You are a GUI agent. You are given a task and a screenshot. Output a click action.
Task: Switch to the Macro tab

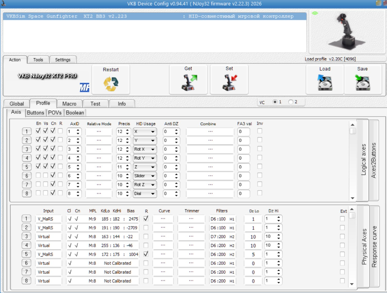coord(69,104)
